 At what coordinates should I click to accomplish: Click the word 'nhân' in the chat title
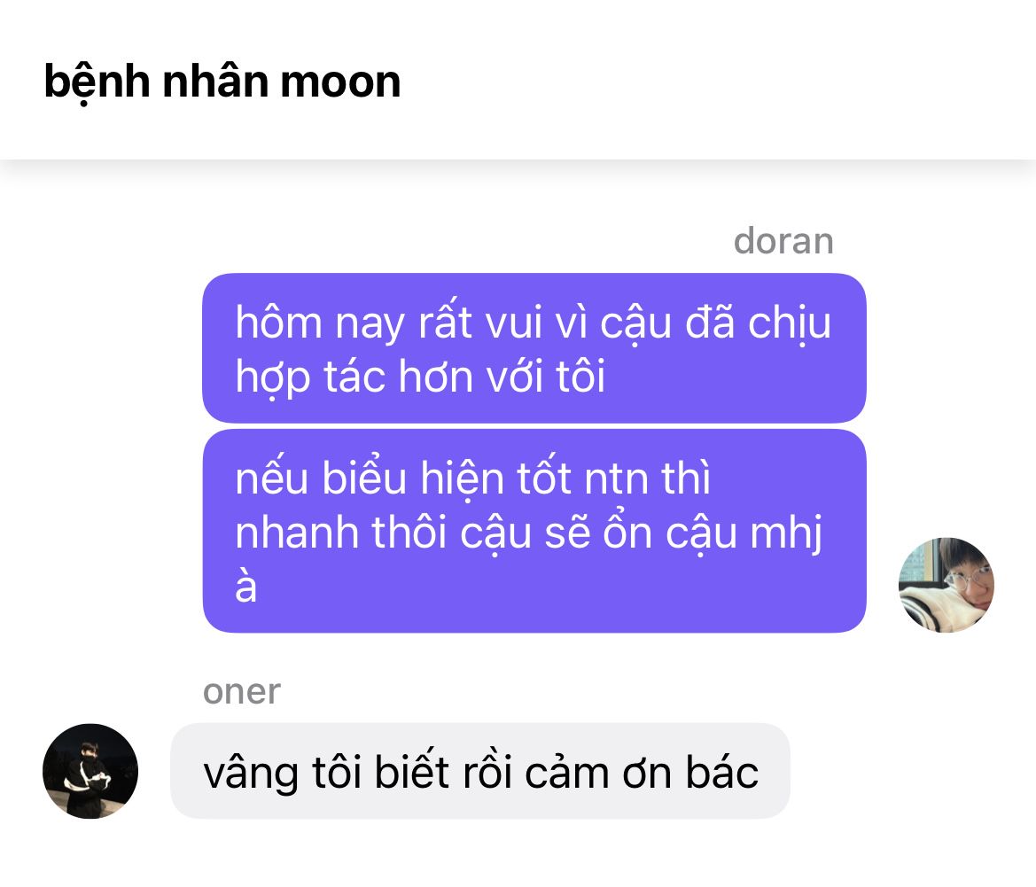(214, 81)
